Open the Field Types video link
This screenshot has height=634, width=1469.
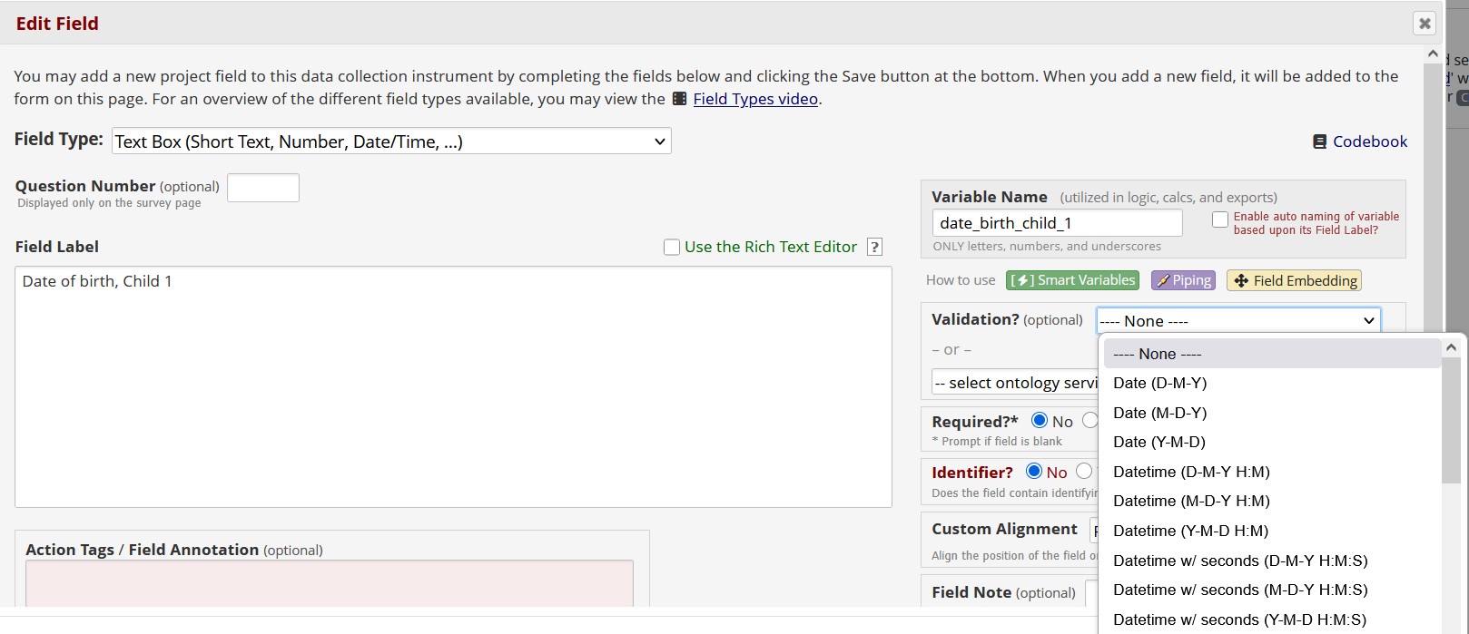[755, 99]
